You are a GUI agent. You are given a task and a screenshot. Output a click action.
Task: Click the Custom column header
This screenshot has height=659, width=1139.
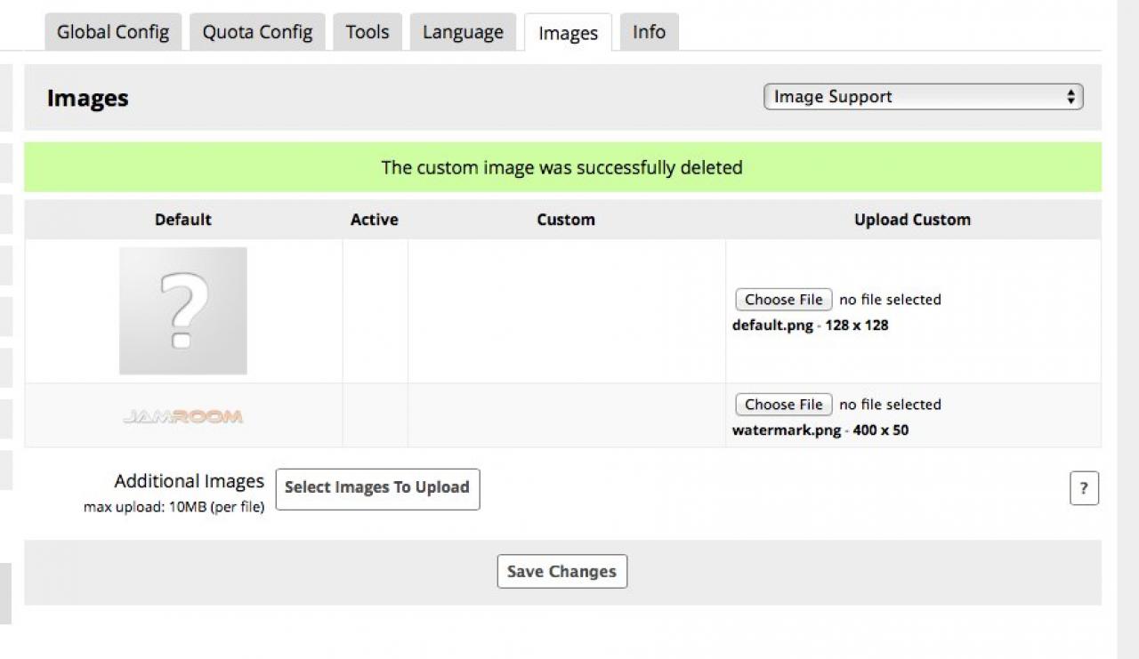[x=566, y=220]
